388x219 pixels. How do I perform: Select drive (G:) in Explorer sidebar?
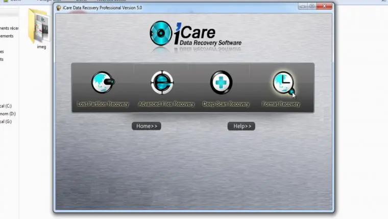6,122
